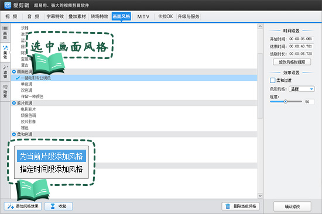Switch to the 叠加素材 tab

[77, 16]
